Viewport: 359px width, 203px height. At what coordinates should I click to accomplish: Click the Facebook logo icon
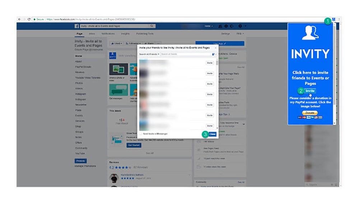tap(77, 26)
